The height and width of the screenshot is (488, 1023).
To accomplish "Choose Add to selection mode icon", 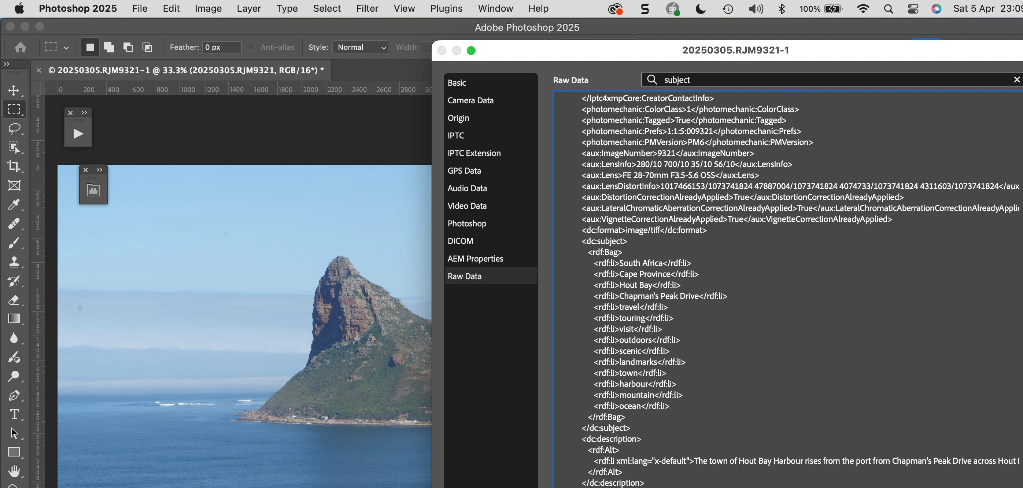I will (109, 47).
